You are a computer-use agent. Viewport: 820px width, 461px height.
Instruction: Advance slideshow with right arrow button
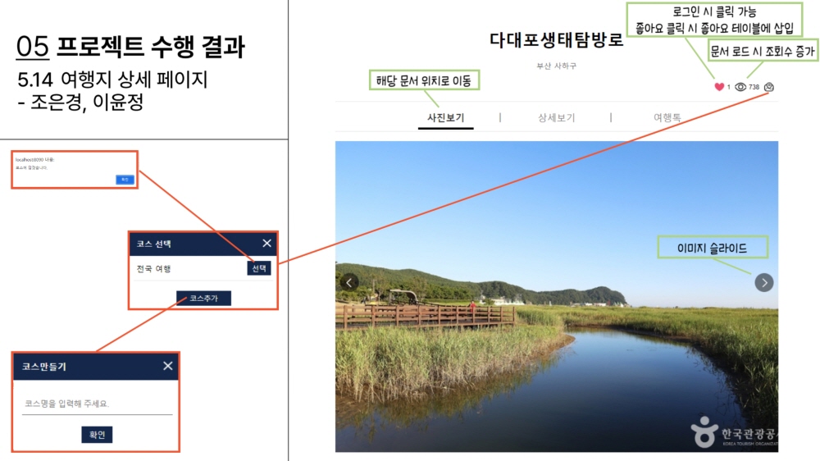pos(764,282)
